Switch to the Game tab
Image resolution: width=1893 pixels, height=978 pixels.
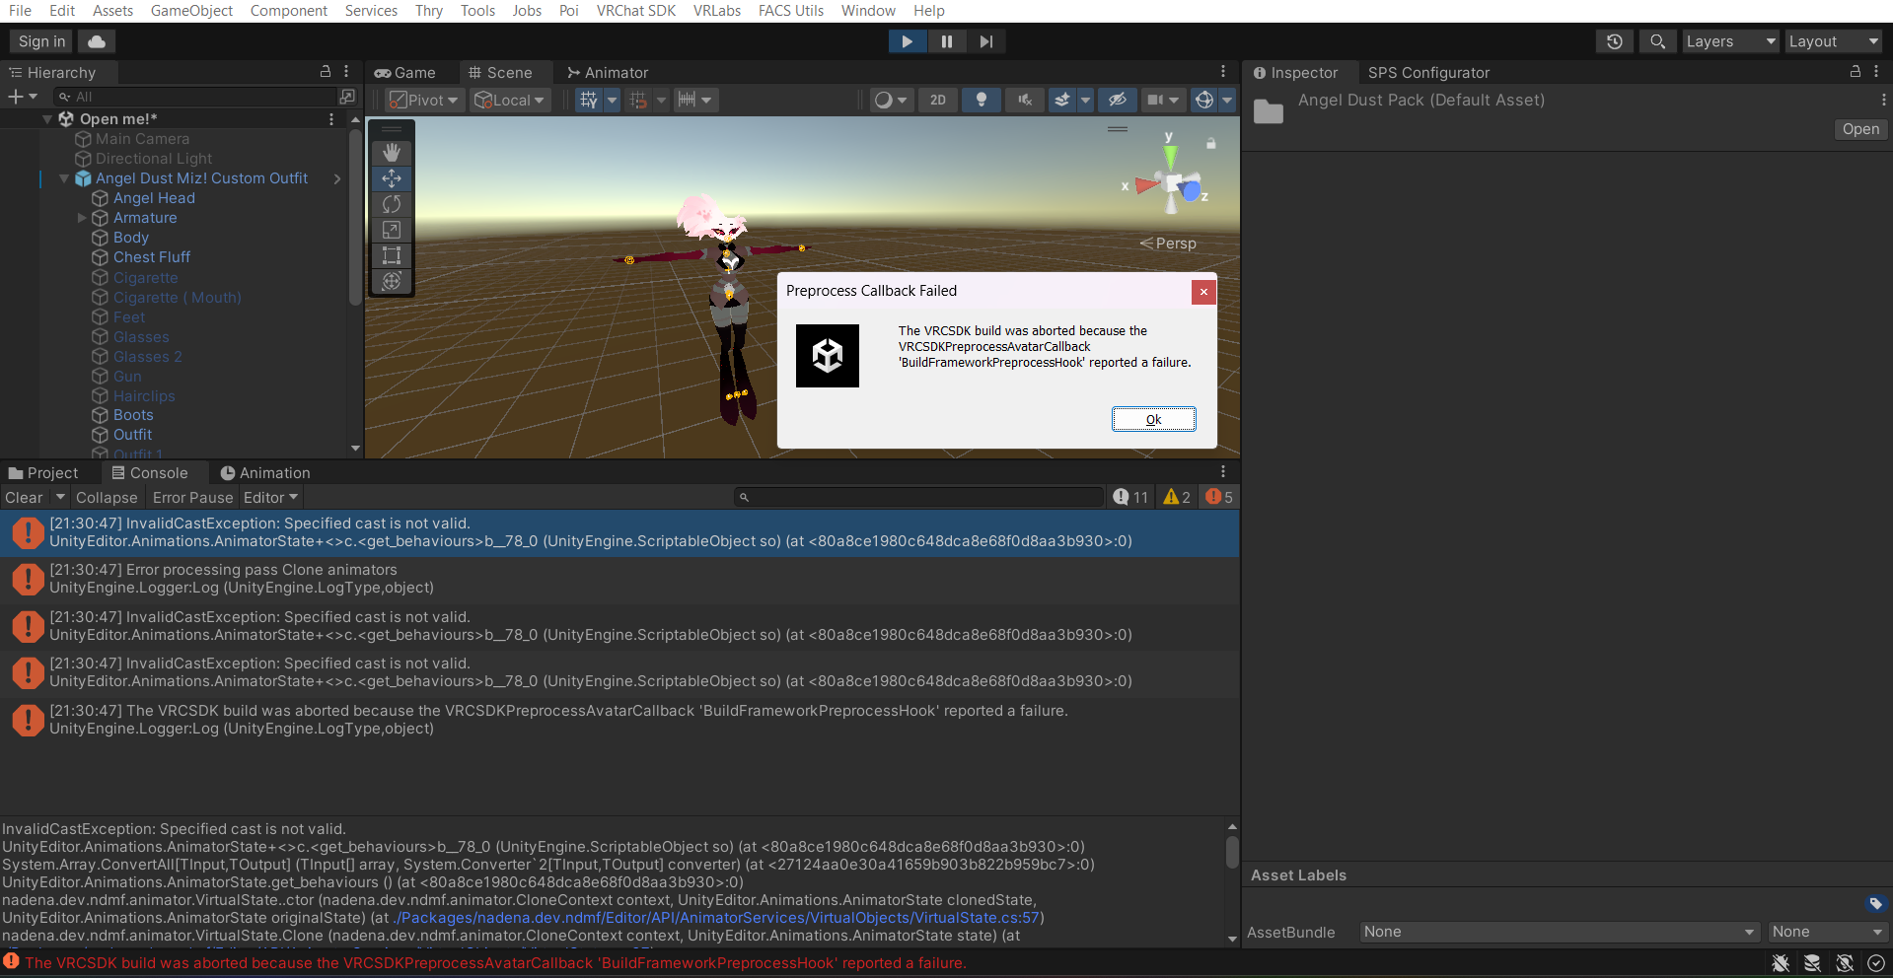(405, 73)
